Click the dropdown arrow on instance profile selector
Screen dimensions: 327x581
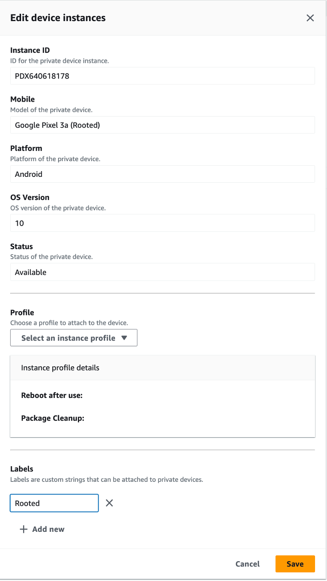tap(125, 338)
